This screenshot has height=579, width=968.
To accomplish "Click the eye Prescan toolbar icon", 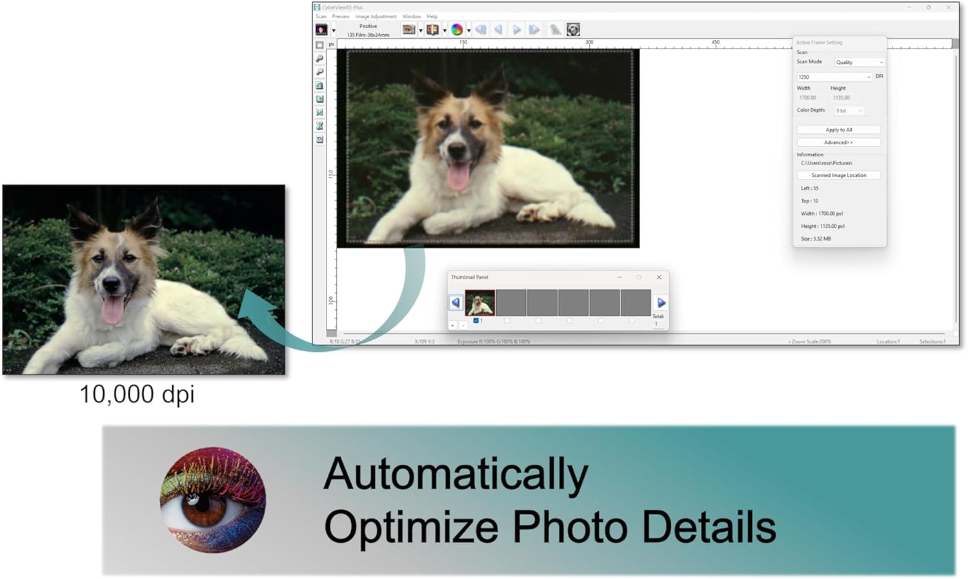I will (x=408, y=30).
